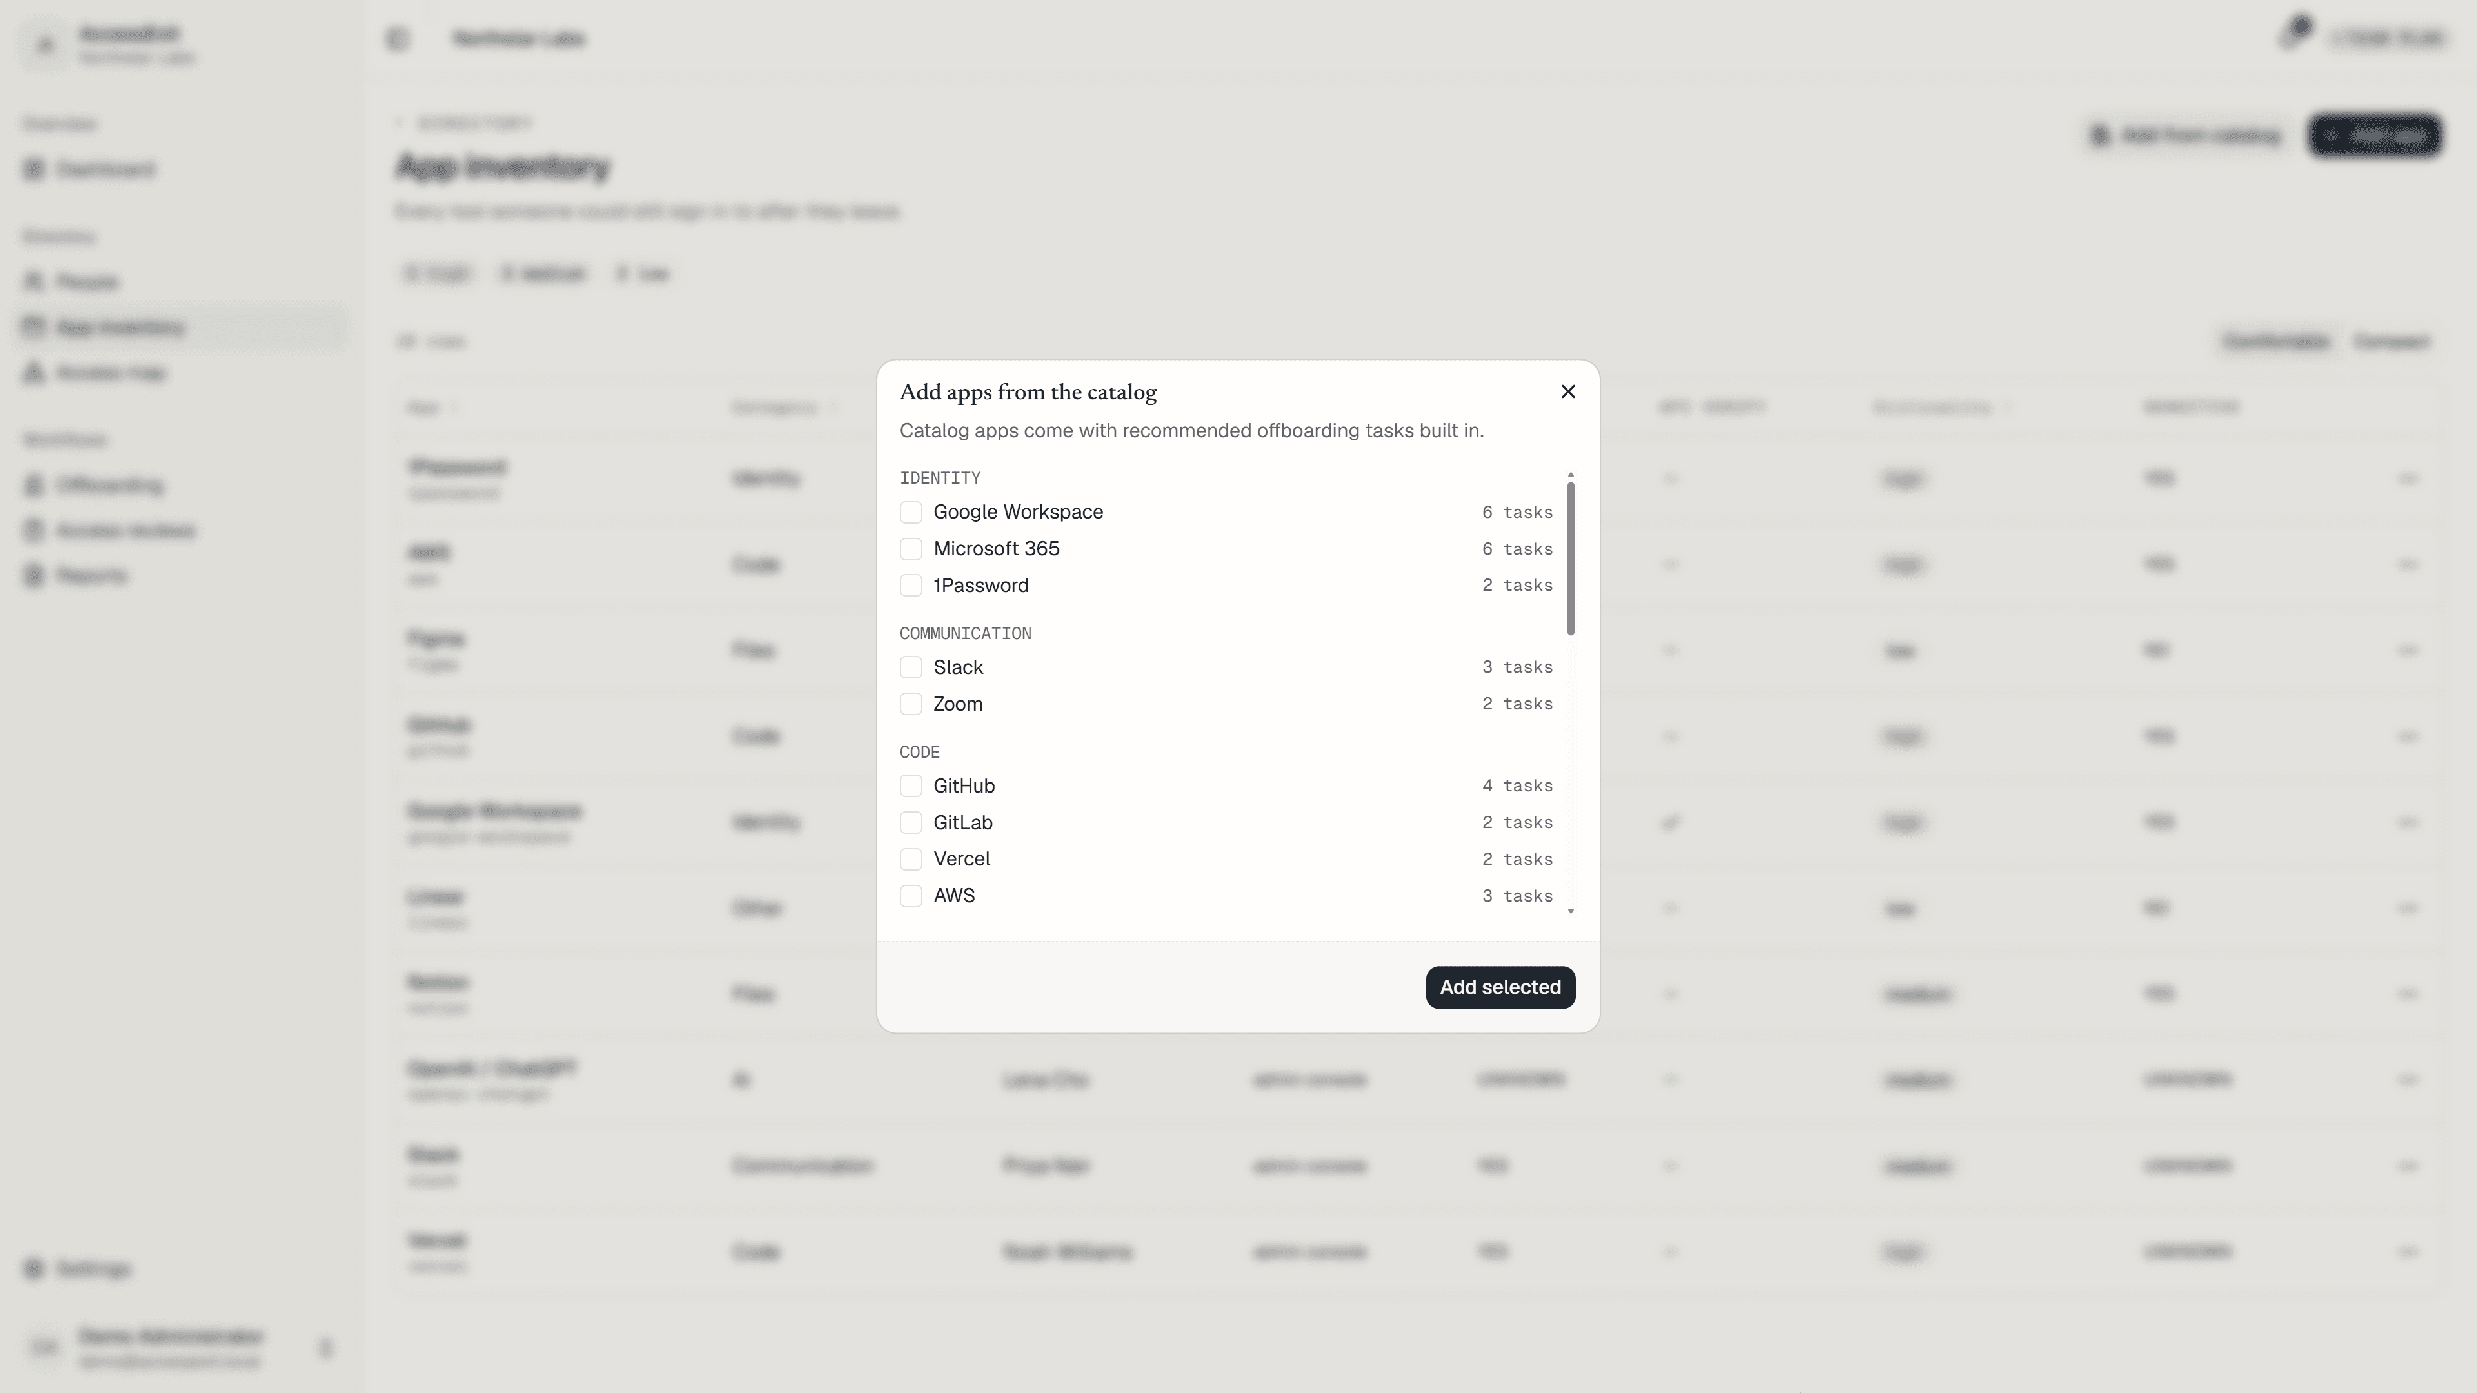Tick the Zoom checkbox

point(911,704)
